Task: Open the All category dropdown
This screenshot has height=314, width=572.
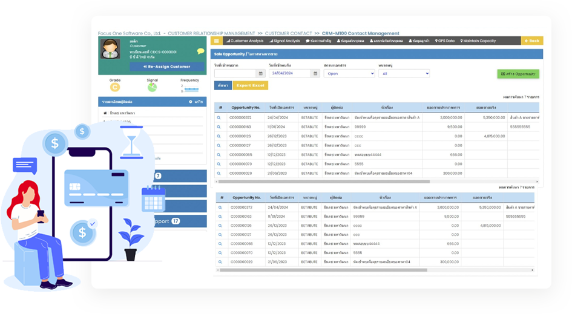Action: pos(404,74)
